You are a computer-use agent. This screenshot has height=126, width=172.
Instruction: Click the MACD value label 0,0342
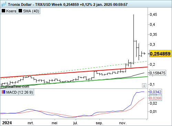[155, 92]
